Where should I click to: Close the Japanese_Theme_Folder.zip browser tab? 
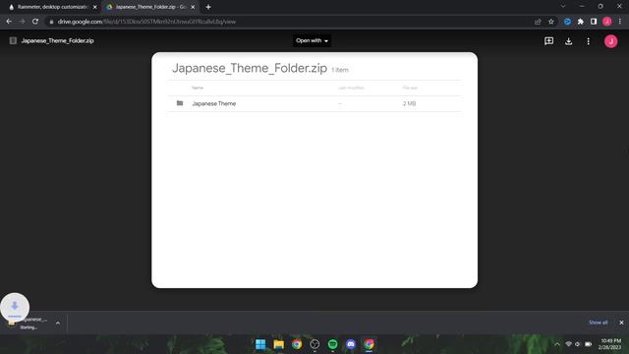point(193,7)
